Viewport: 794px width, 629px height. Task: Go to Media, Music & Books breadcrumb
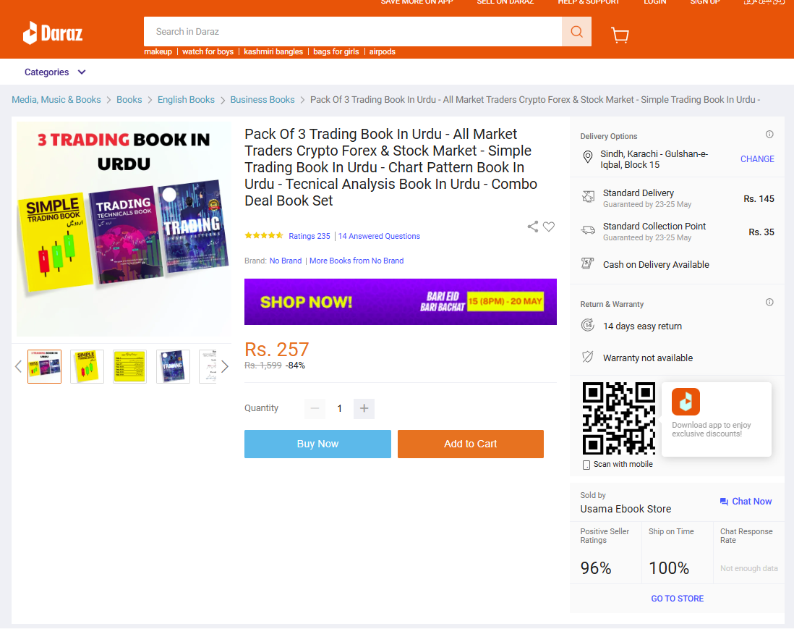[56, 100]
